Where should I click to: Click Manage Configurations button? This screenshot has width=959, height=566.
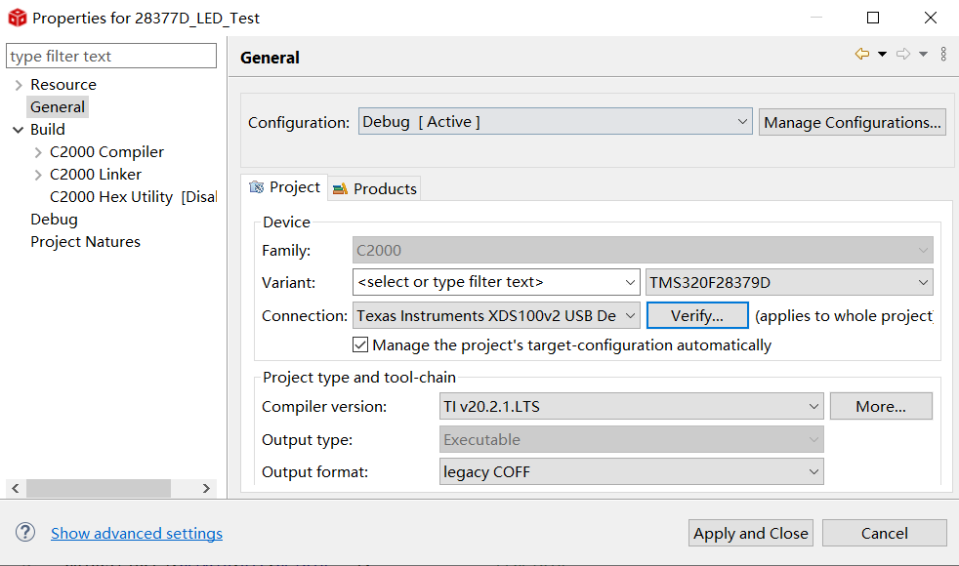pos(852,122)
